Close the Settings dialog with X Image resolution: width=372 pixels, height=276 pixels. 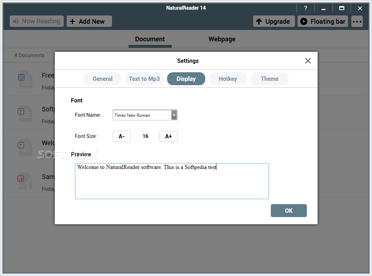308,61
